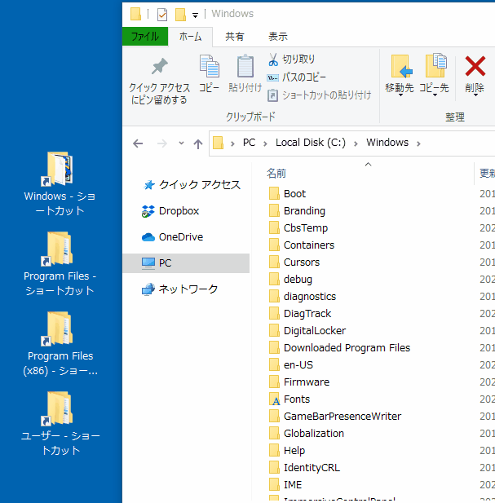Select OneDrive in the navigation pane

pos(180,237)
